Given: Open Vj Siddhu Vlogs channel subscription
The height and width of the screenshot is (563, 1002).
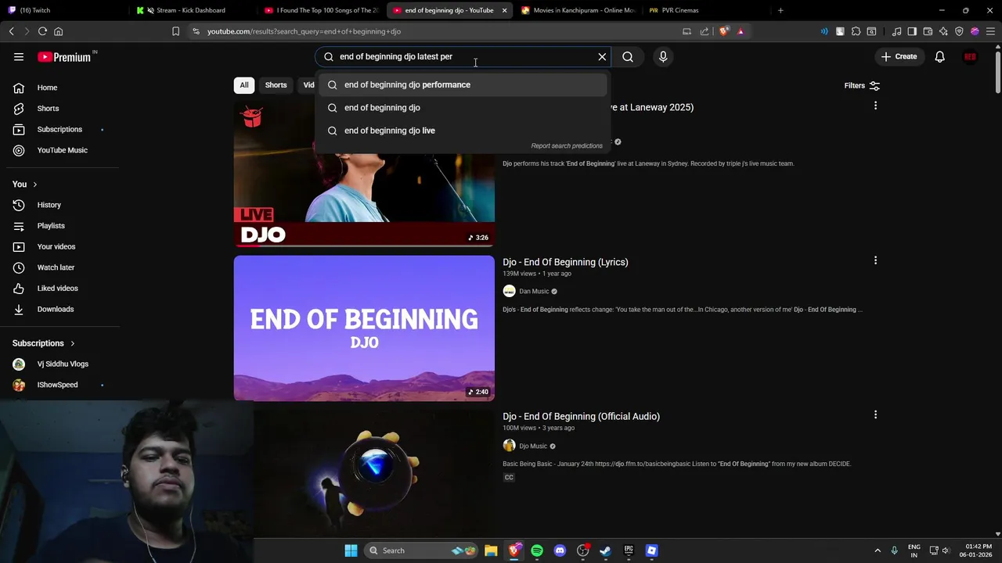Looking at the screenshot, I should 63,364.
